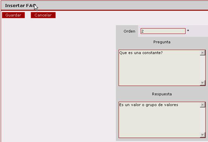
Task: Click the text 'Es un valor o grupo de valores'
Action: tap(149, 105)
